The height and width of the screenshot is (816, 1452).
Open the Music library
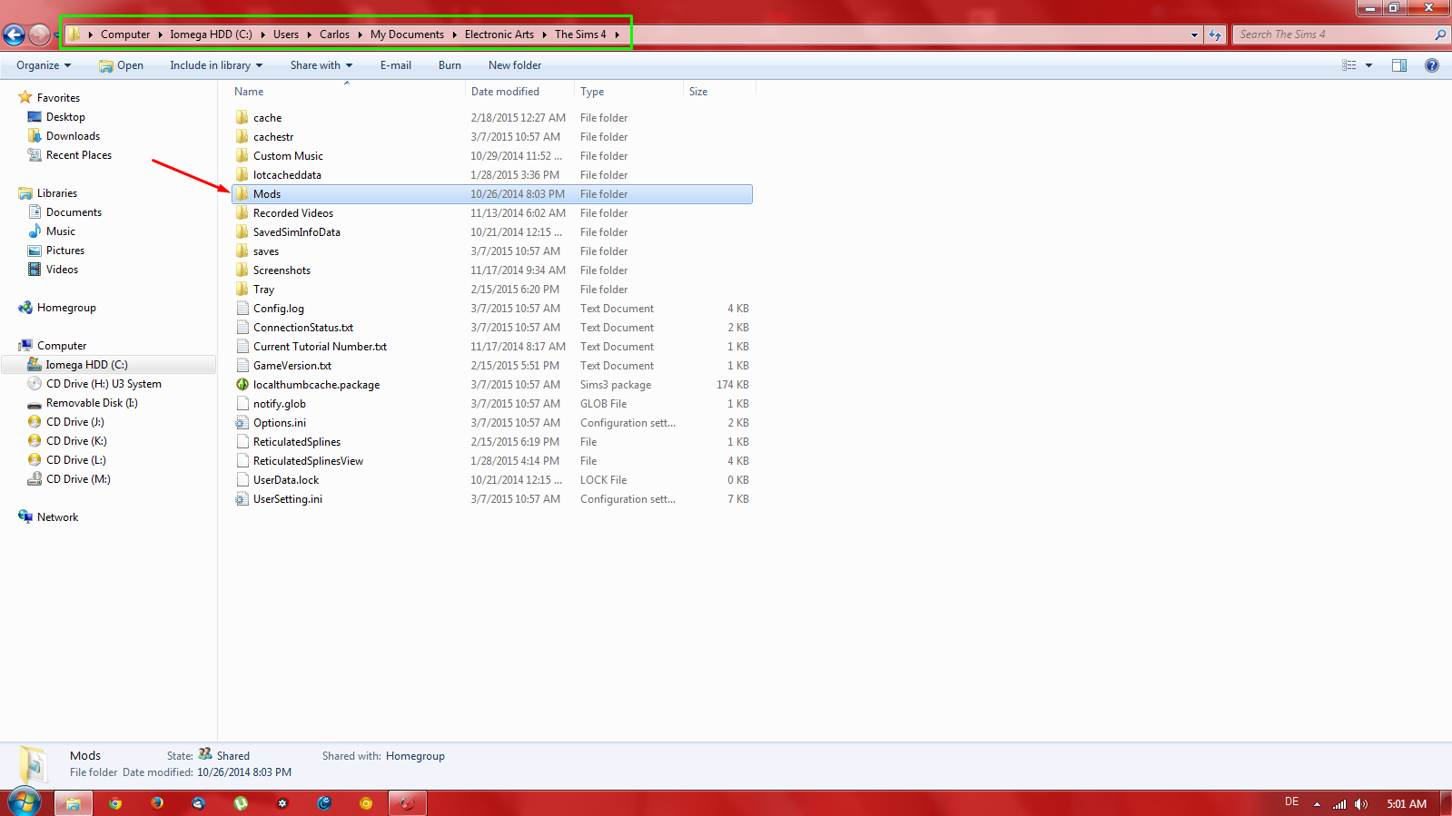61,231
